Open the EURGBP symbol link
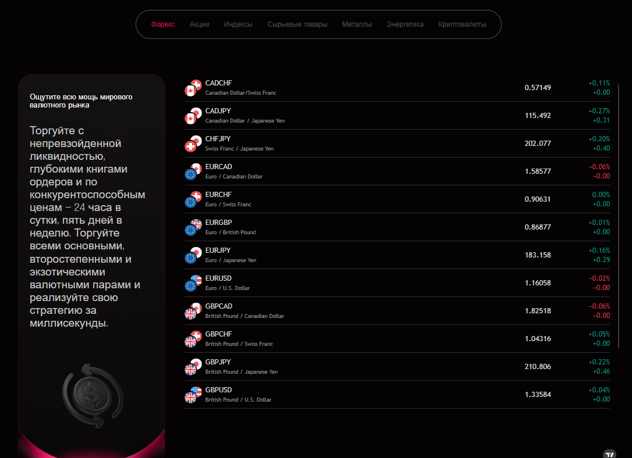 (218, 223)
